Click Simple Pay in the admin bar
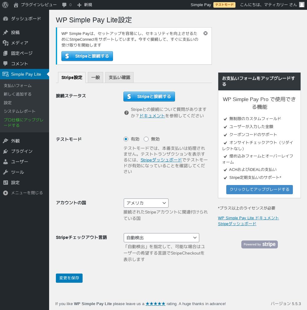This screenshot has height=310, width=307. pyautogui.click(x=201, y=5)
